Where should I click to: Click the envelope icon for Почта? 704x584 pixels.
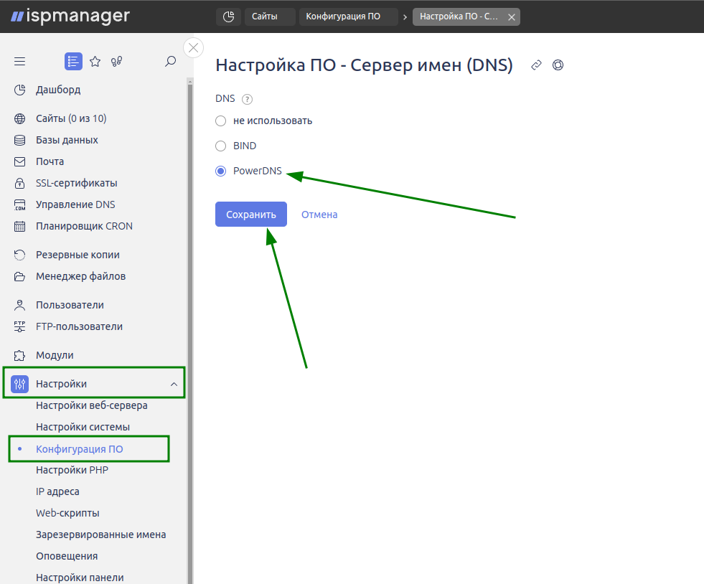20,161
